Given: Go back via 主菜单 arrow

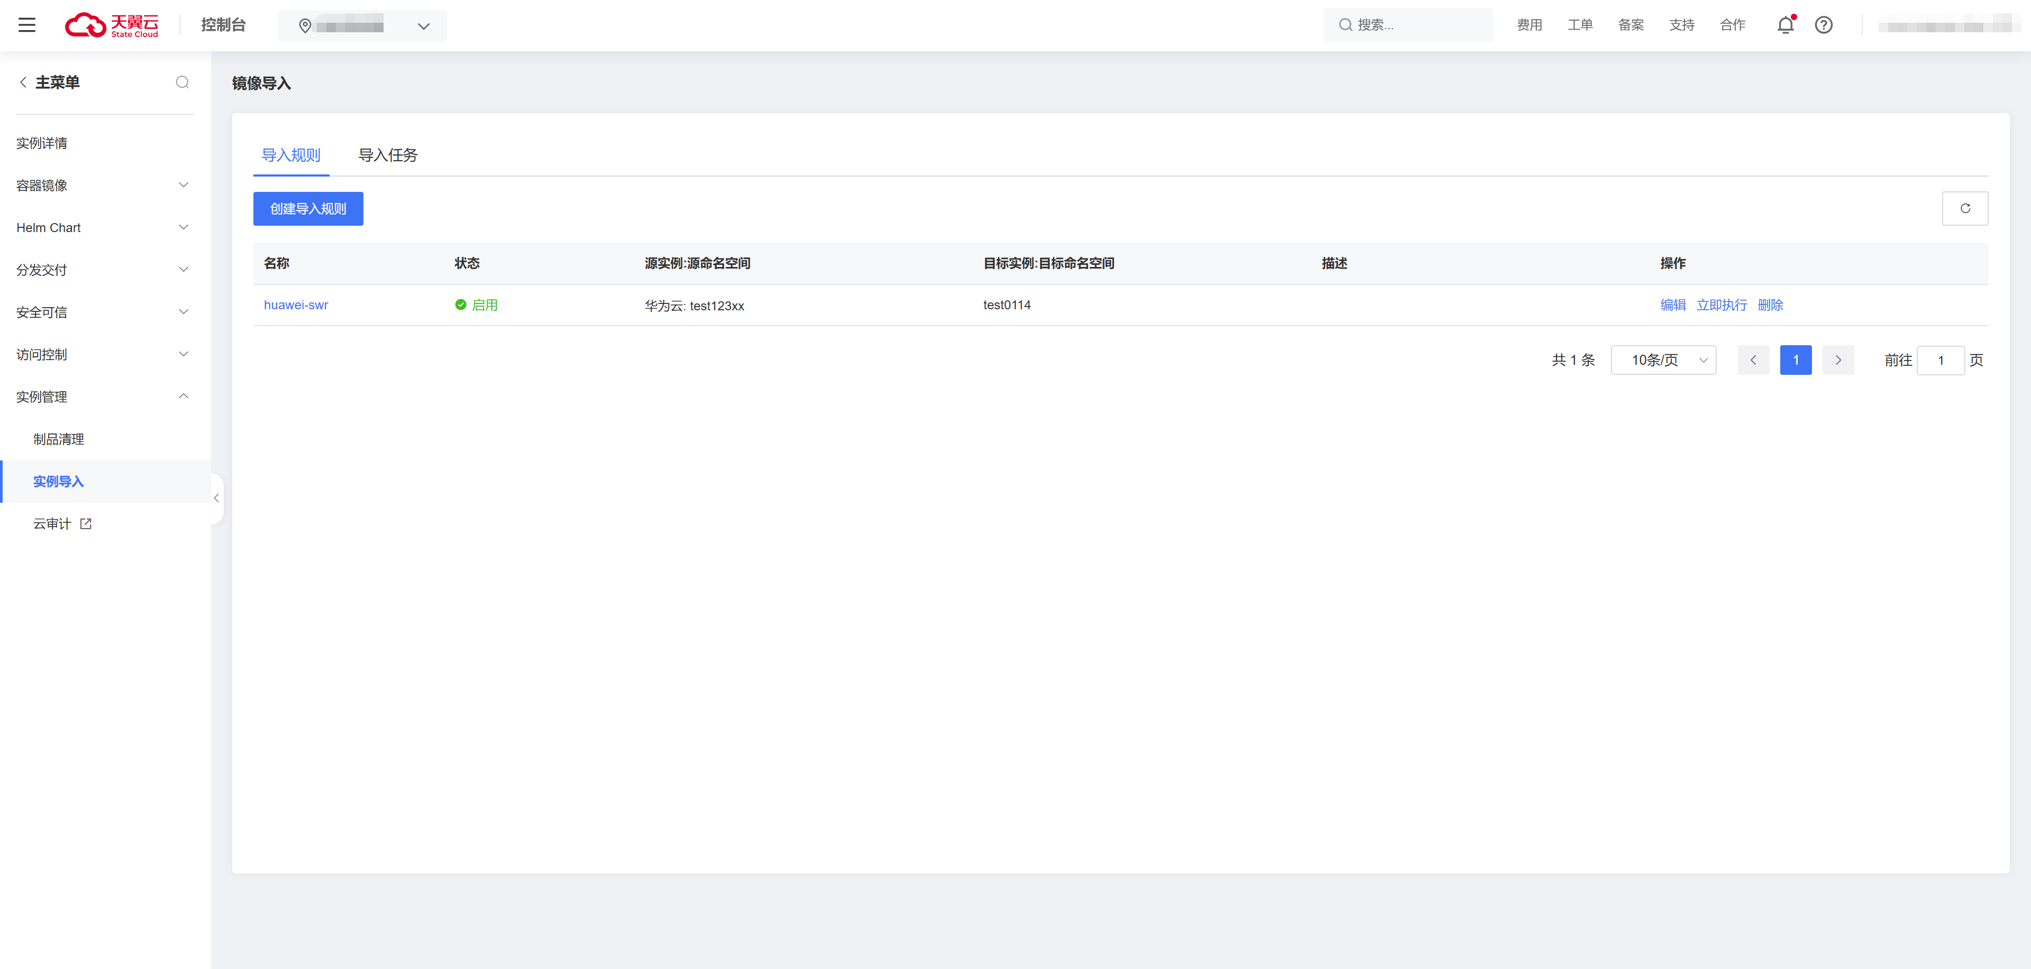Looking at the screenshot, I should (x=23, y=82).
